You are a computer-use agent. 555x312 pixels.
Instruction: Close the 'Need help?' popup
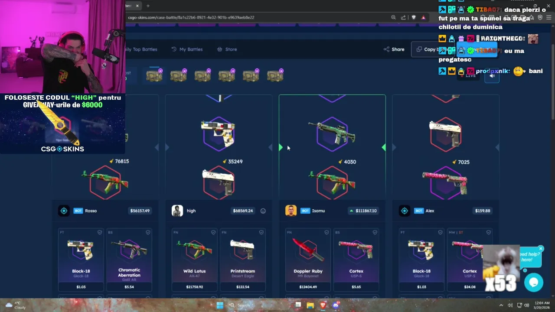(541, 249)
